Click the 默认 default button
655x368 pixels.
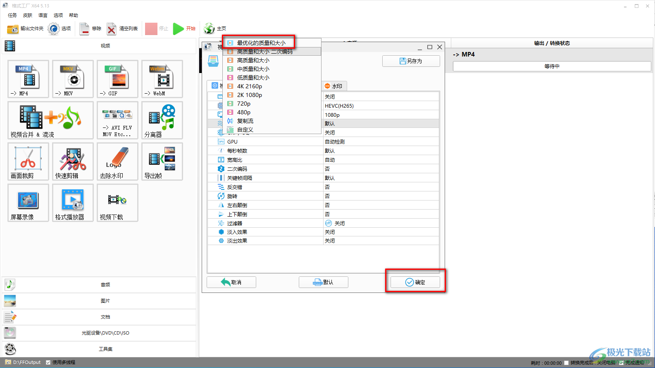pyautogui.click(x=324, y=282)
